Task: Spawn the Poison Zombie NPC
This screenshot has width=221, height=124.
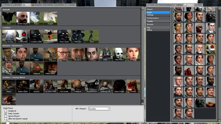Action: point(119,86)
